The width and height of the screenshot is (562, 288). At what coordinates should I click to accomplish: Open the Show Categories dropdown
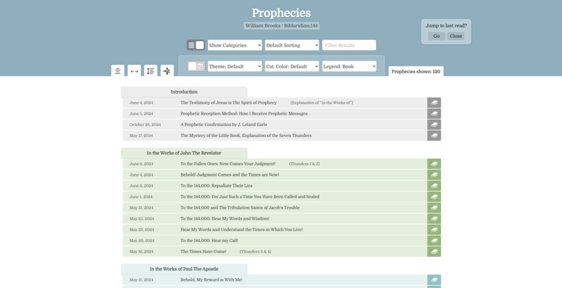[x=235, y=45]
